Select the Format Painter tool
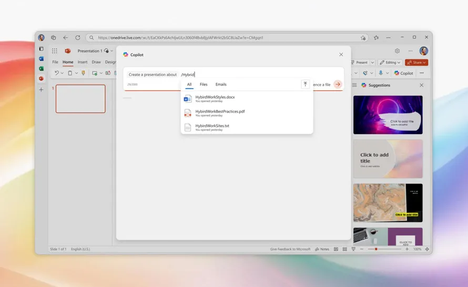The image size is (468, 287). [83, 73]
